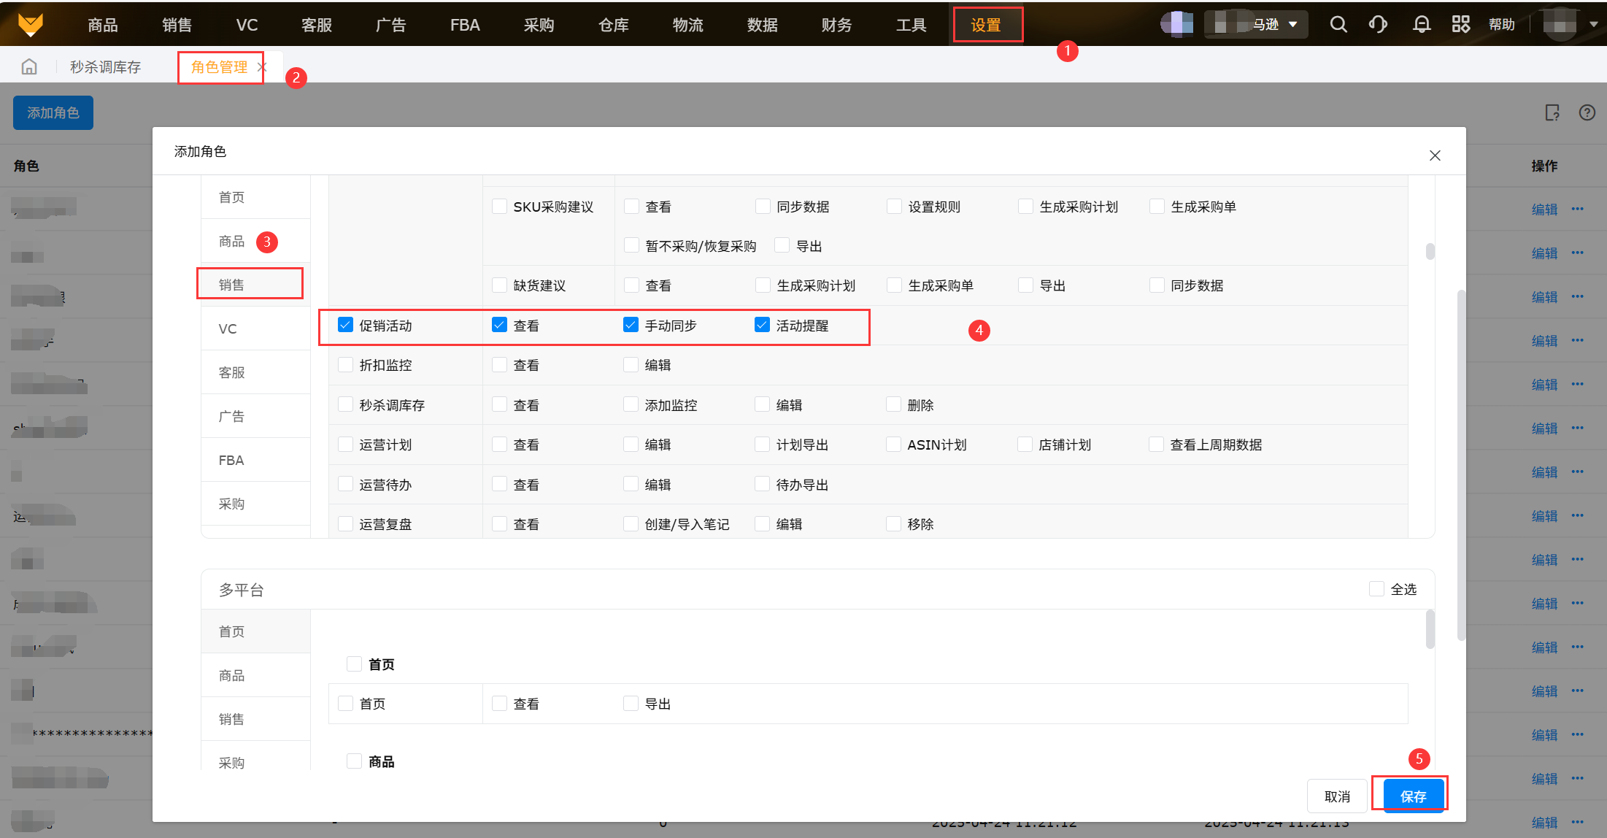Viewport: 1607px width, 838px height.
Task: Uncheck the 促销活动 checkbox
Action: tap(346, 325)
